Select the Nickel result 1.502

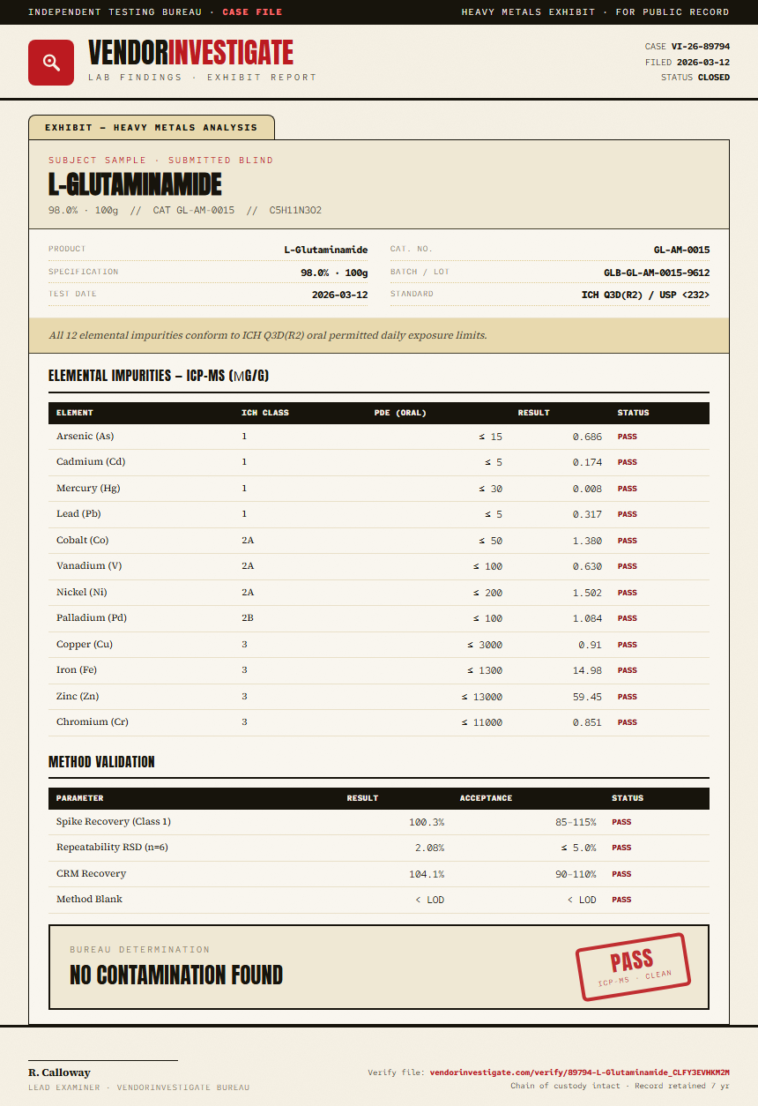click(x=587, y=593)
